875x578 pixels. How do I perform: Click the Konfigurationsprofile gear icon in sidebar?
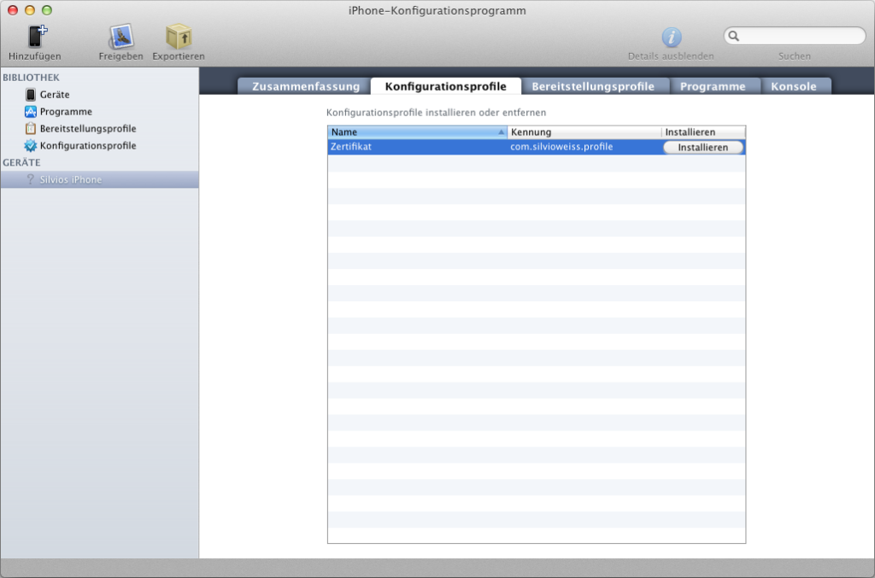pos(31,145)
